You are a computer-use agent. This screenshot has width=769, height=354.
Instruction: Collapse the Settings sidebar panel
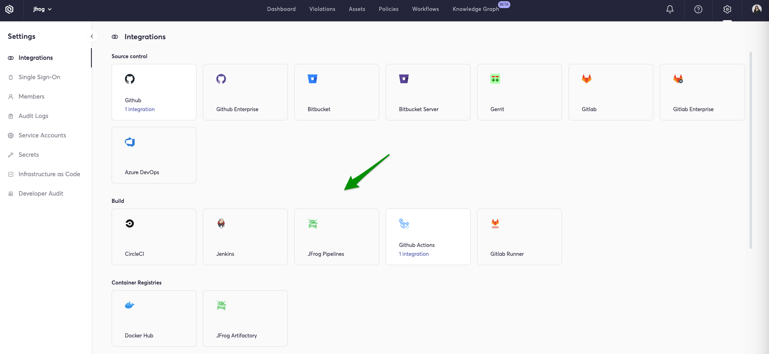pos(92,36)
